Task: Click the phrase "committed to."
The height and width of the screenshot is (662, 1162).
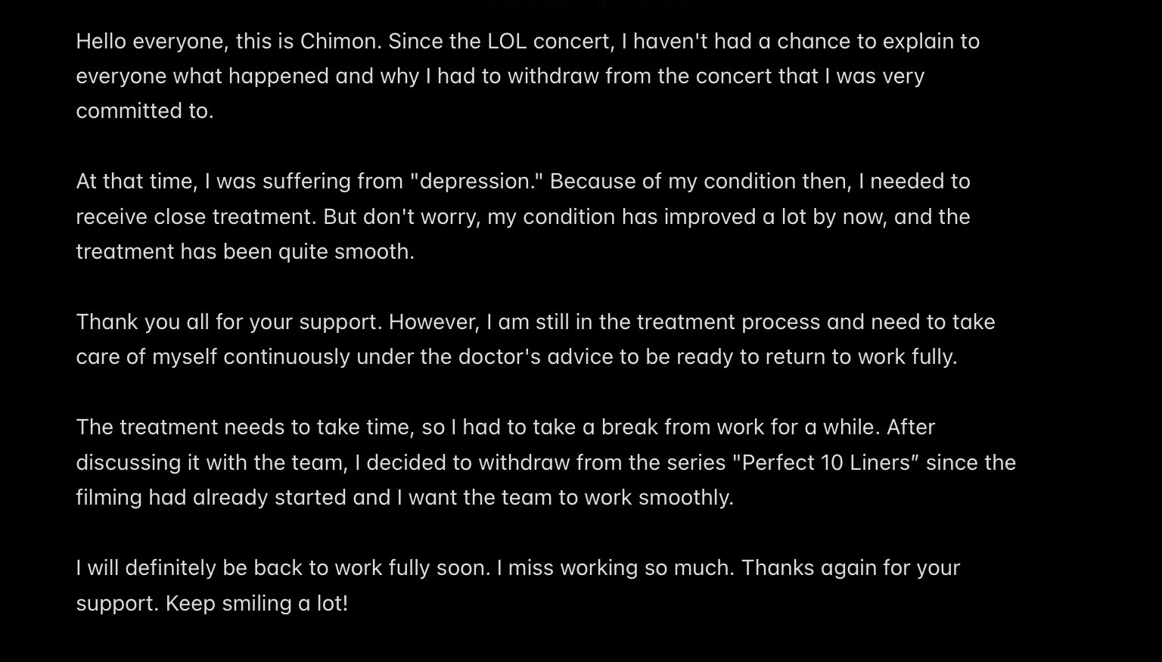Action: click(144, 111)
